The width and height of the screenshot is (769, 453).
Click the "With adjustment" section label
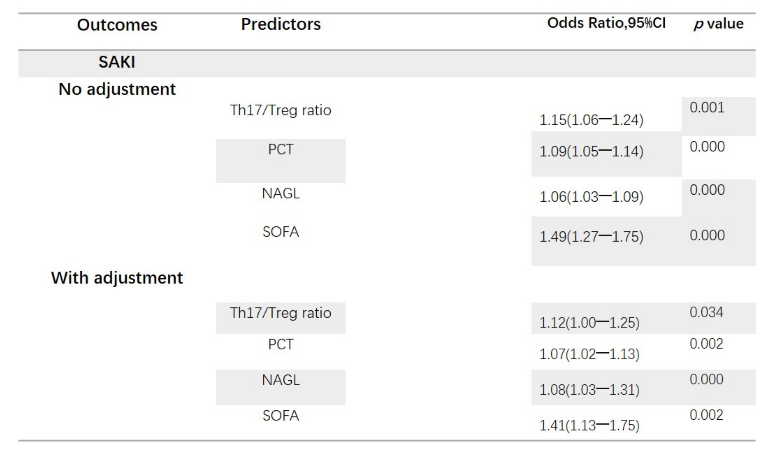click(117, 278)
